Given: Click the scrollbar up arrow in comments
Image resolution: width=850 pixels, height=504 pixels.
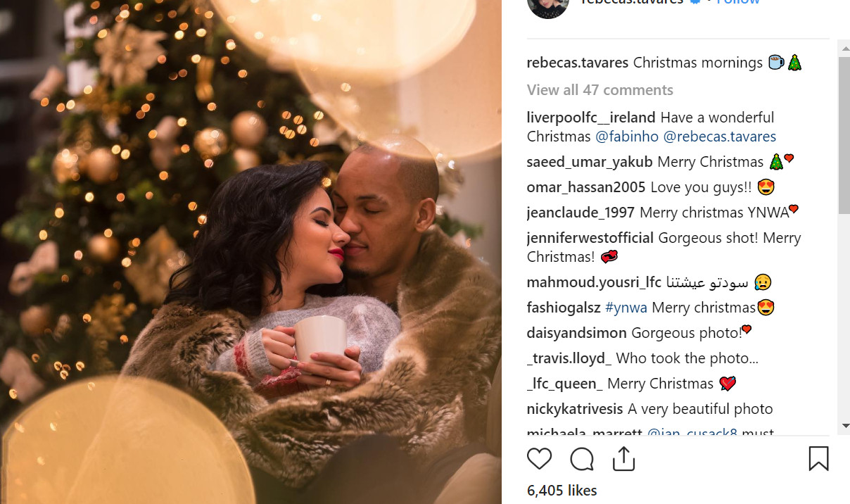Looking at the screenshot, I should coord(844,49).
